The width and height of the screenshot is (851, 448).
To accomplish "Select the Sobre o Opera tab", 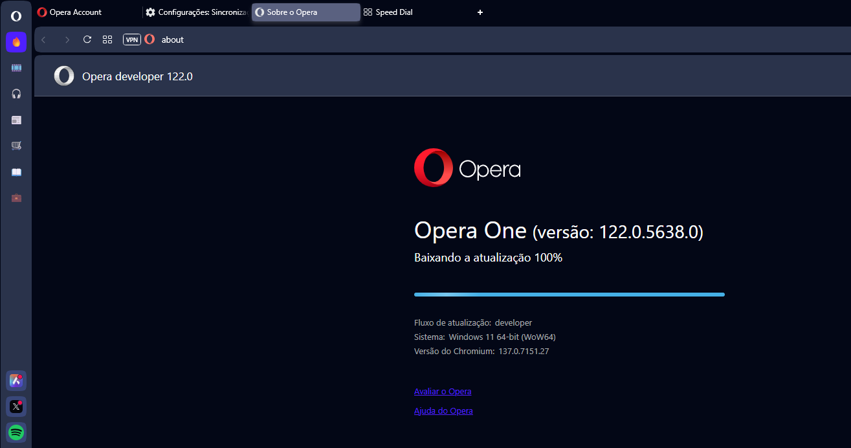I will (x=305, y=12).
